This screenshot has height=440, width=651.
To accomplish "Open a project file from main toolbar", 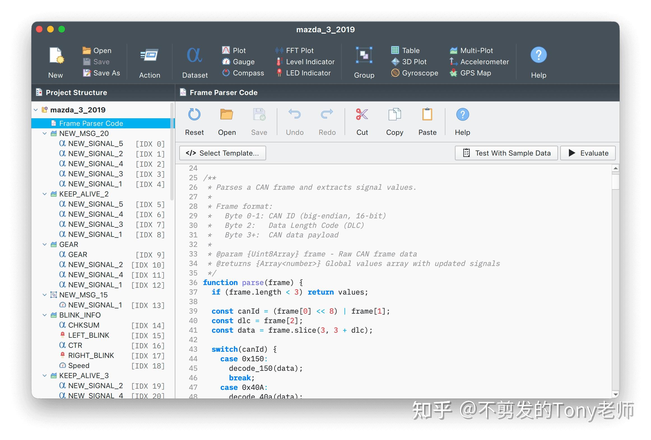I will pos(97,50).
